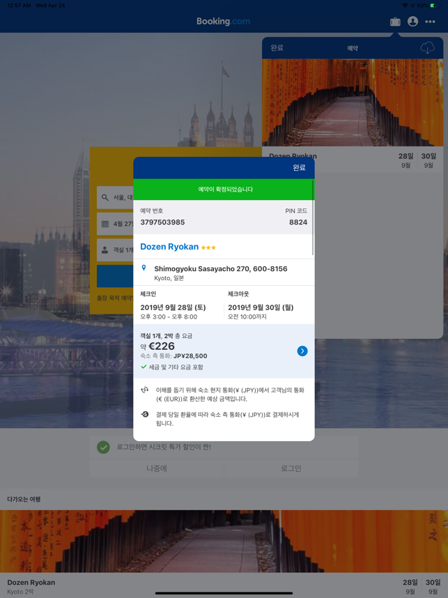This screenshot has height=598, width=448.
Task: Select Shimogyoku Sasayacho address row
Action: point(220,273)
